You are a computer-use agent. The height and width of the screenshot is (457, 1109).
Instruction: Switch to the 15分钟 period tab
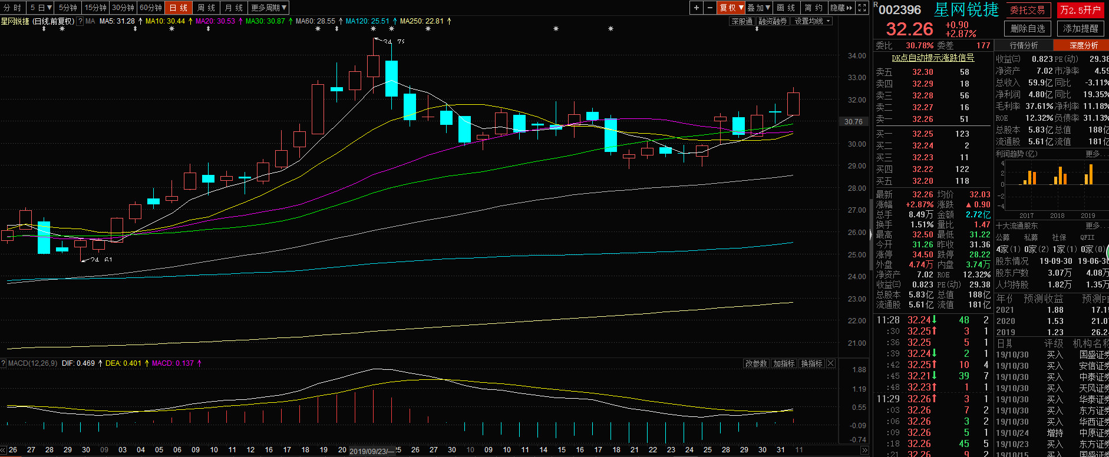(x=95, y=8)
